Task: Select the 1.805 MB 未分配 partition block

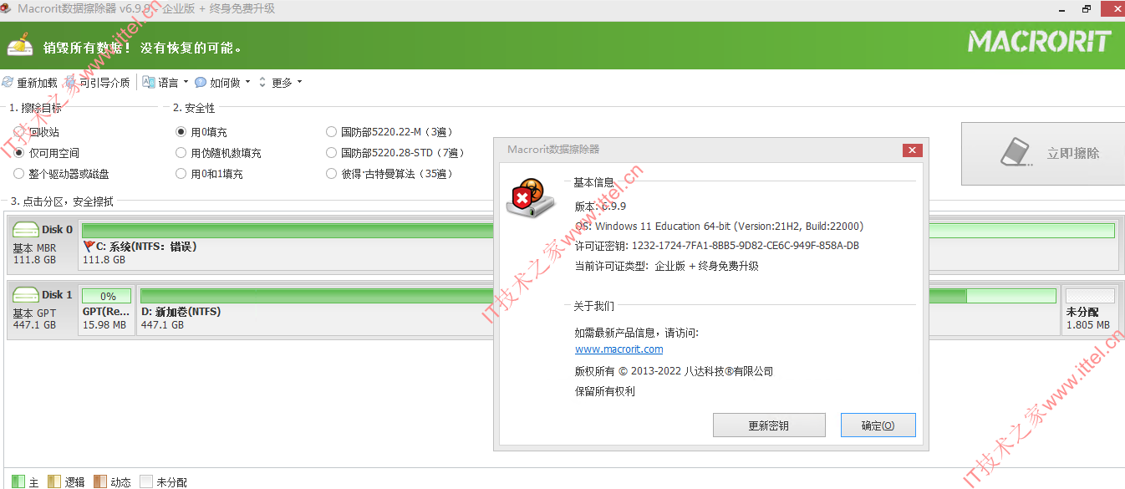Action: [x=1090, y=309]
